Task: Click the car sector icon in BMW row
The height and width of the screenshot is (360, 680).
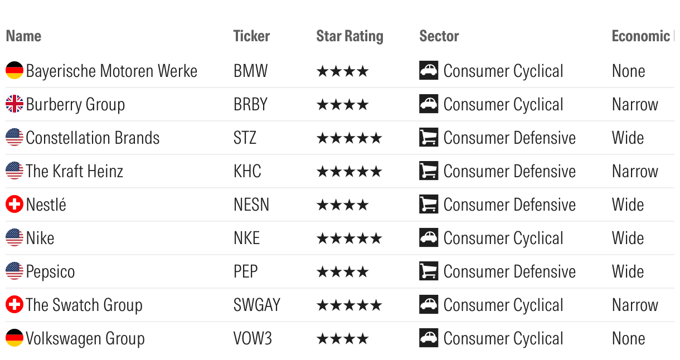Action: point(429,71)
